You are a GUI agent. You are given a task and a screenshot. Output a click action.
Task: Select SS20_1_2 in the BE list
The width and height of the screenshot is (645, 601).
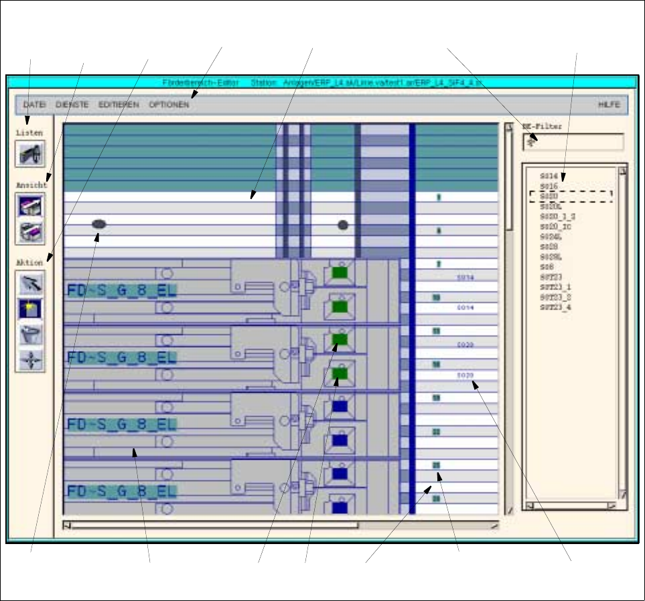(x=557, y=216)
